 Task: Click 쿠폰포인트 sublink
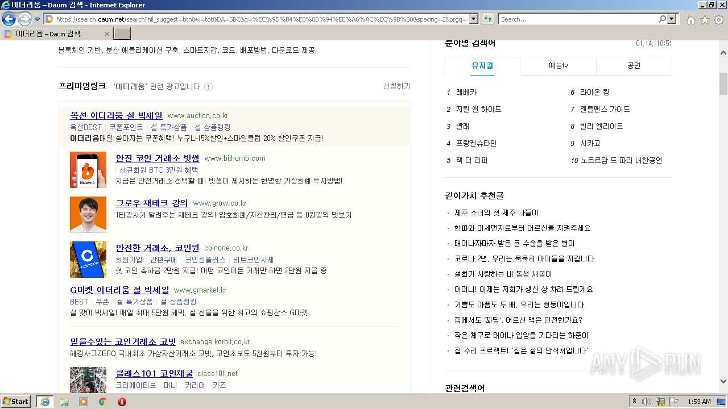(x=126, y=127)
